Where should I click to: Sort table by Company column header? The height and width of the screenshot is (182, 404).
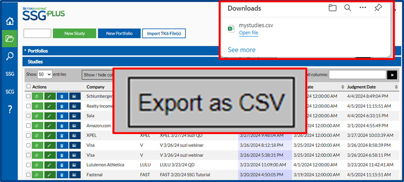96,87
